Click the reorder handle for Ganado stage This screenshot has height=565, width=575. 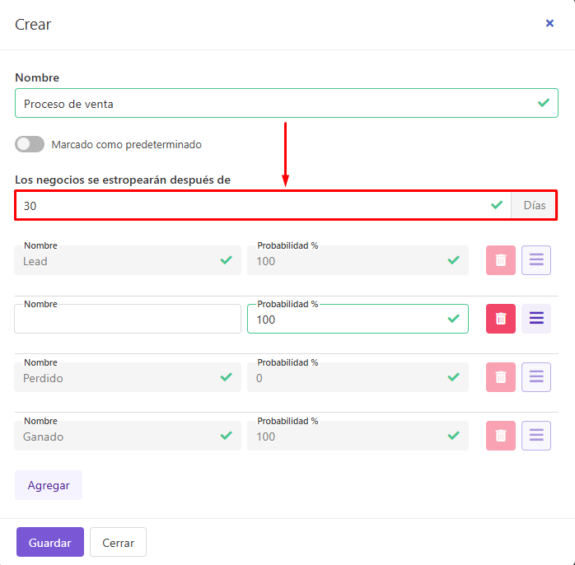coord(536,436)
